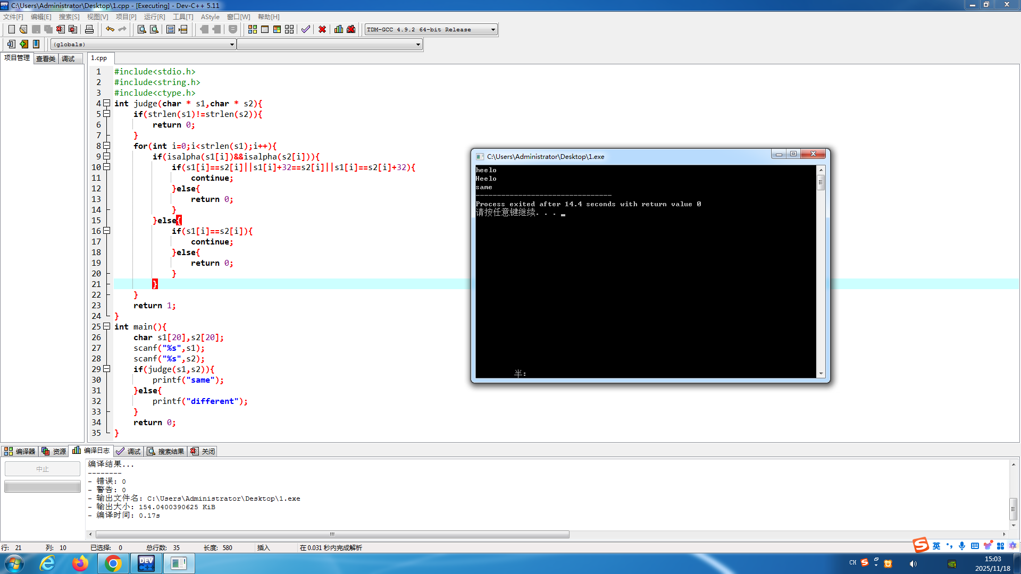
Task: Click the Print toolbar icon
Action: [89, 29]
